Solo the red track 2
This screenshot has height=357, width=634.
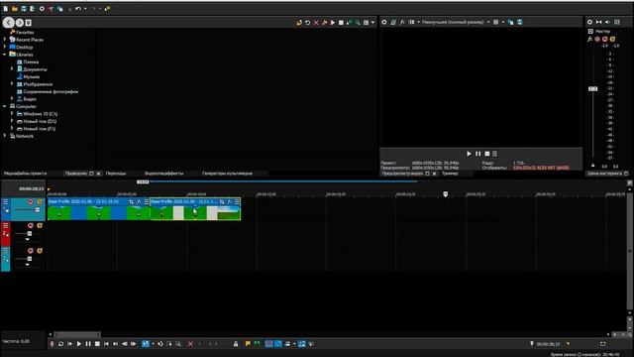coord(40,225)
